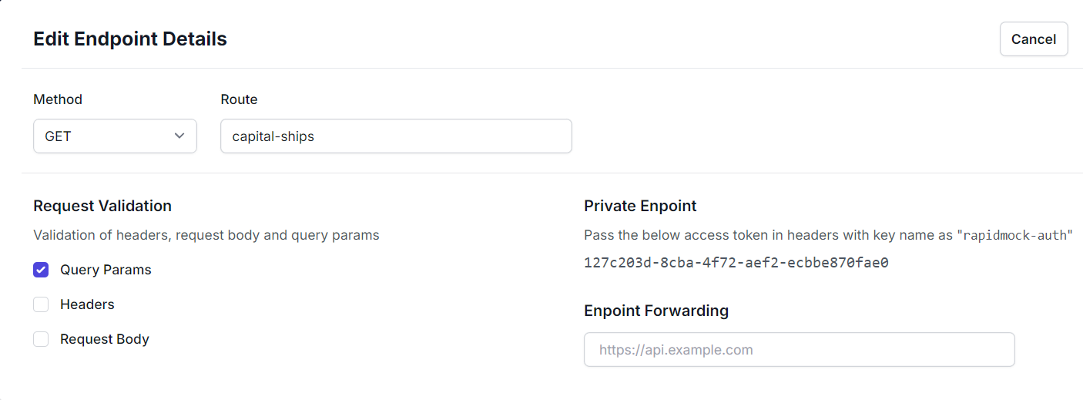Uncheck the Query Params checkbox
The image size is (1083, 400).
[41, 270]
